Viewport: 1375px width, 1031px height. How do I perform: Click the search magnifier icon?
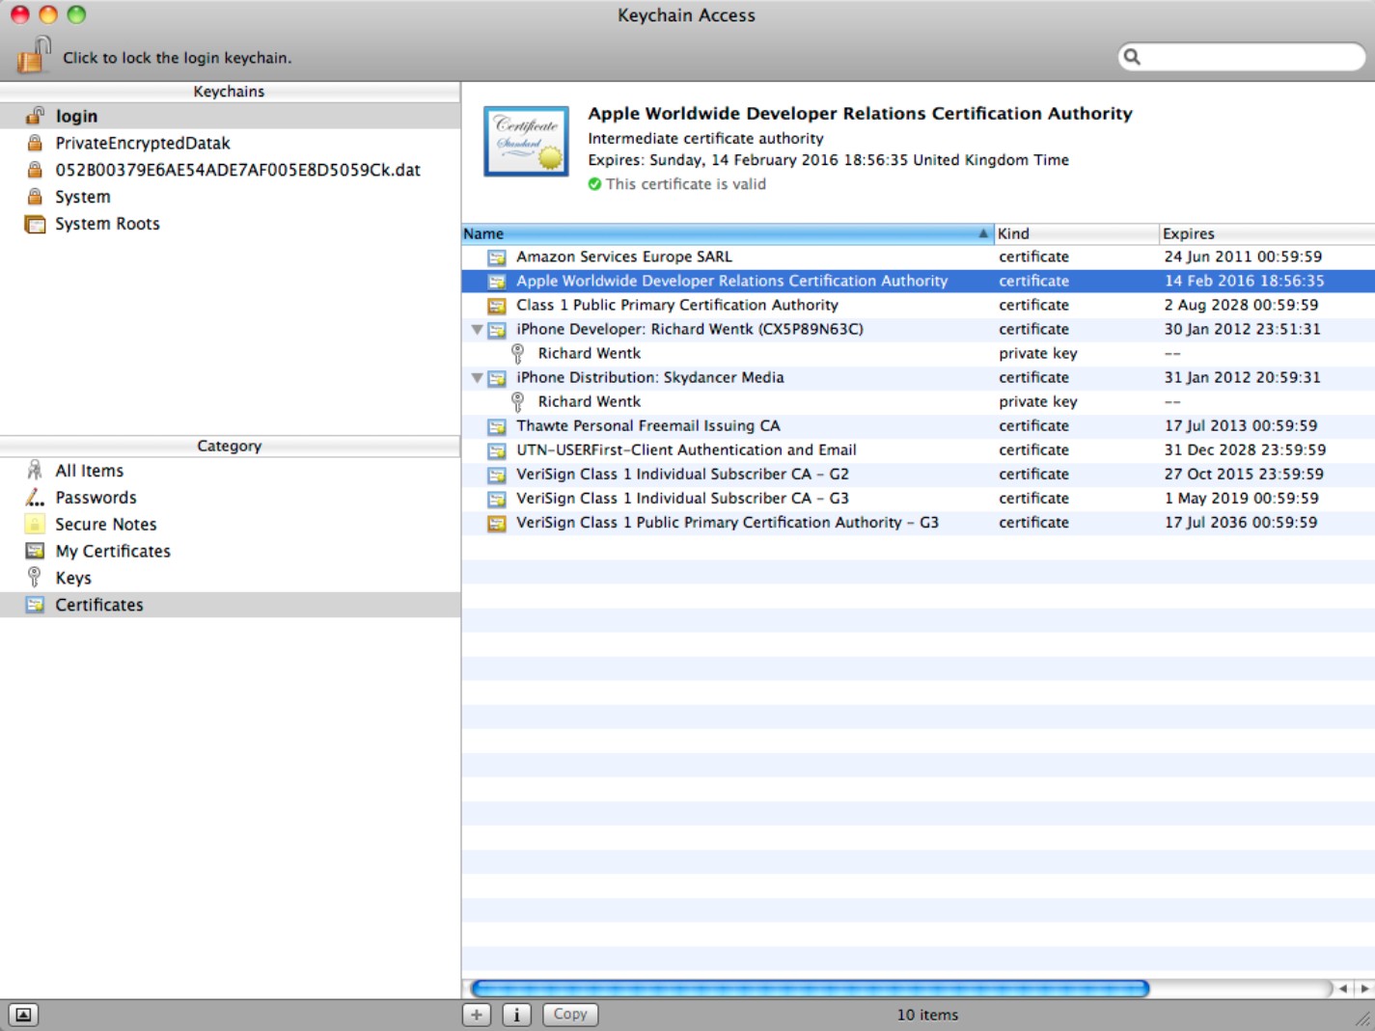1133,57
